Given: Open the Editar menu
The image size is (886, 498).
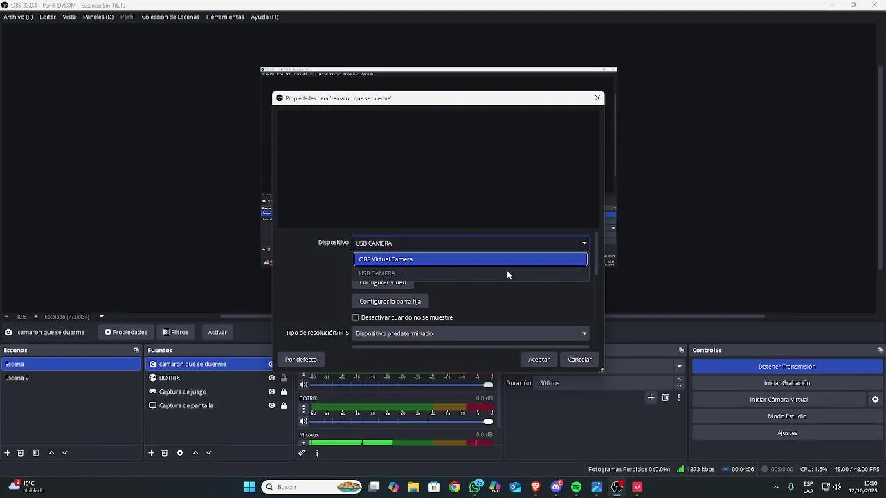Looking at the screenshot, I should tap(48, 17).
